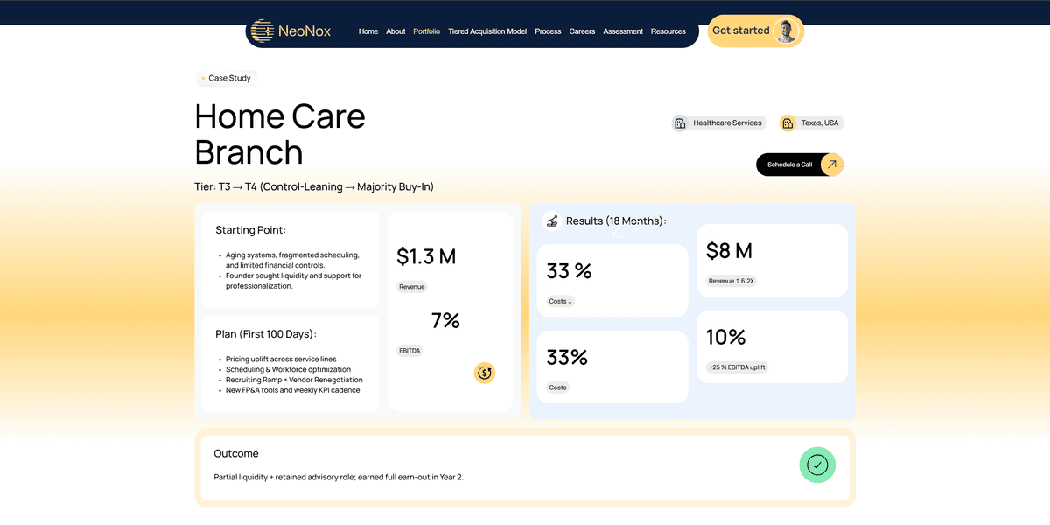Click the Case Study tag

click(227, 79)
